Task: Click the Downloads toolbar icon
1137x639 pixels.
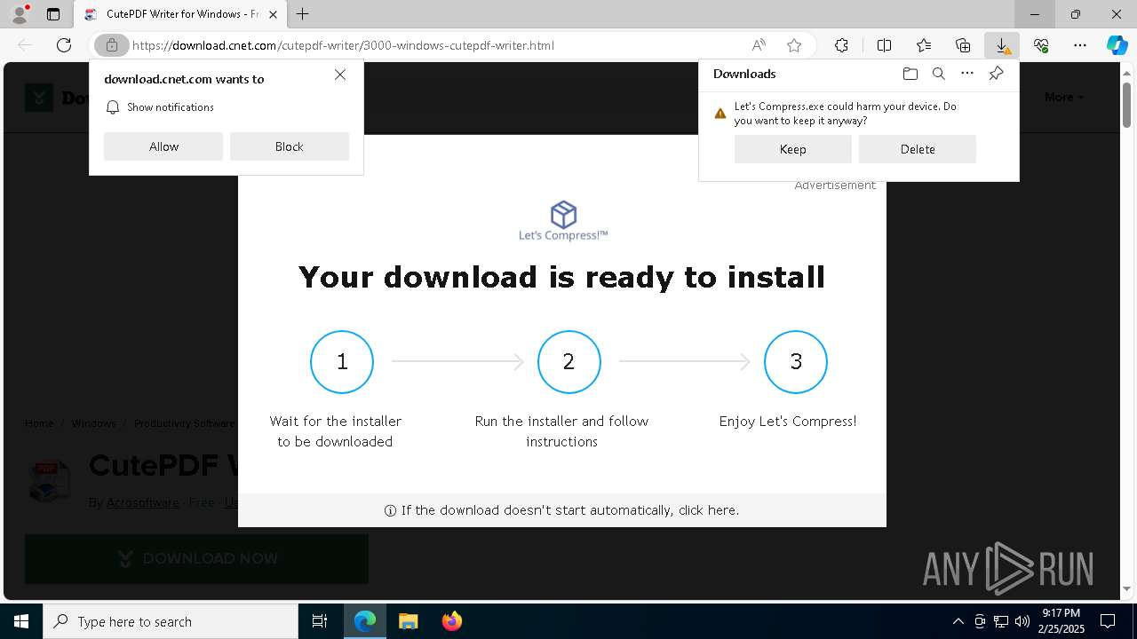Action: 1002,45
